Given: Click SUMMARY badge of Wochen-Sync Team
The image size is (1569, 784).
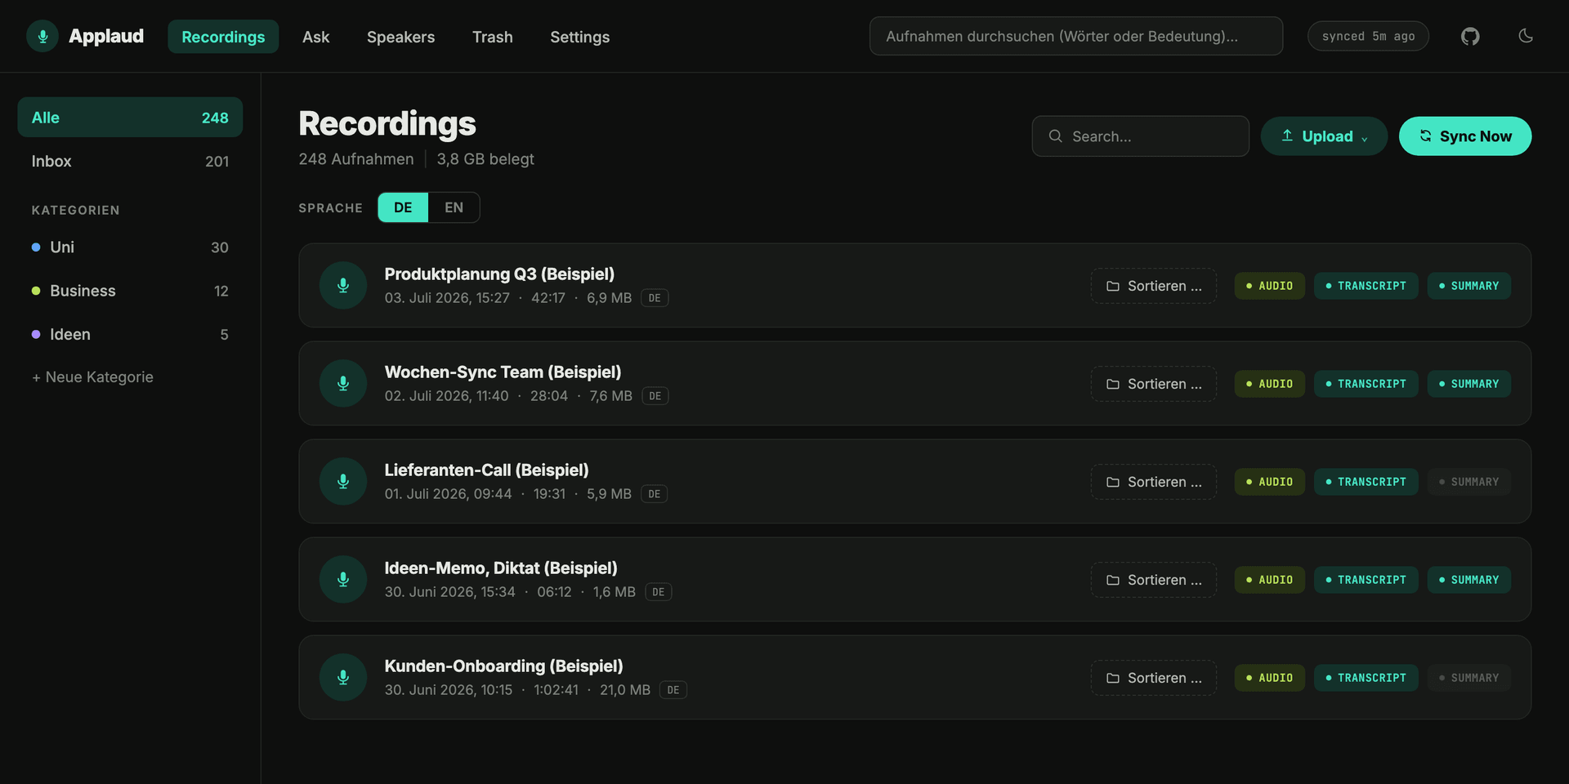Looking at the screenshot, I should click(1468, 384).
